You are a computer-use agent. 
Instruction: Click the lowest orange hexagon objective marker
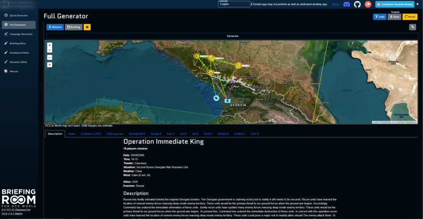coord(211,72)
